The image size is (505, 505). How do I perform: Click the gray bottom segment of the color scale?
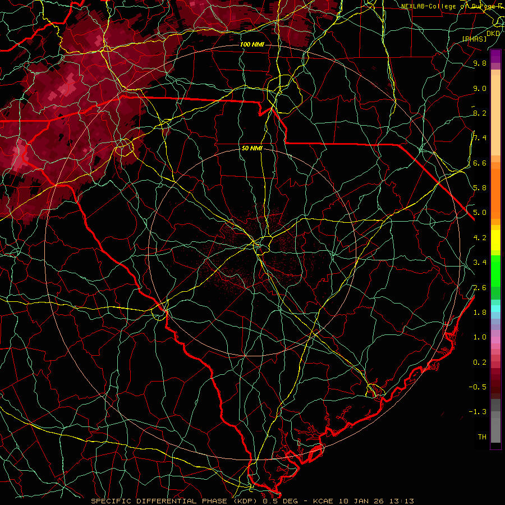tap(495, 430)
